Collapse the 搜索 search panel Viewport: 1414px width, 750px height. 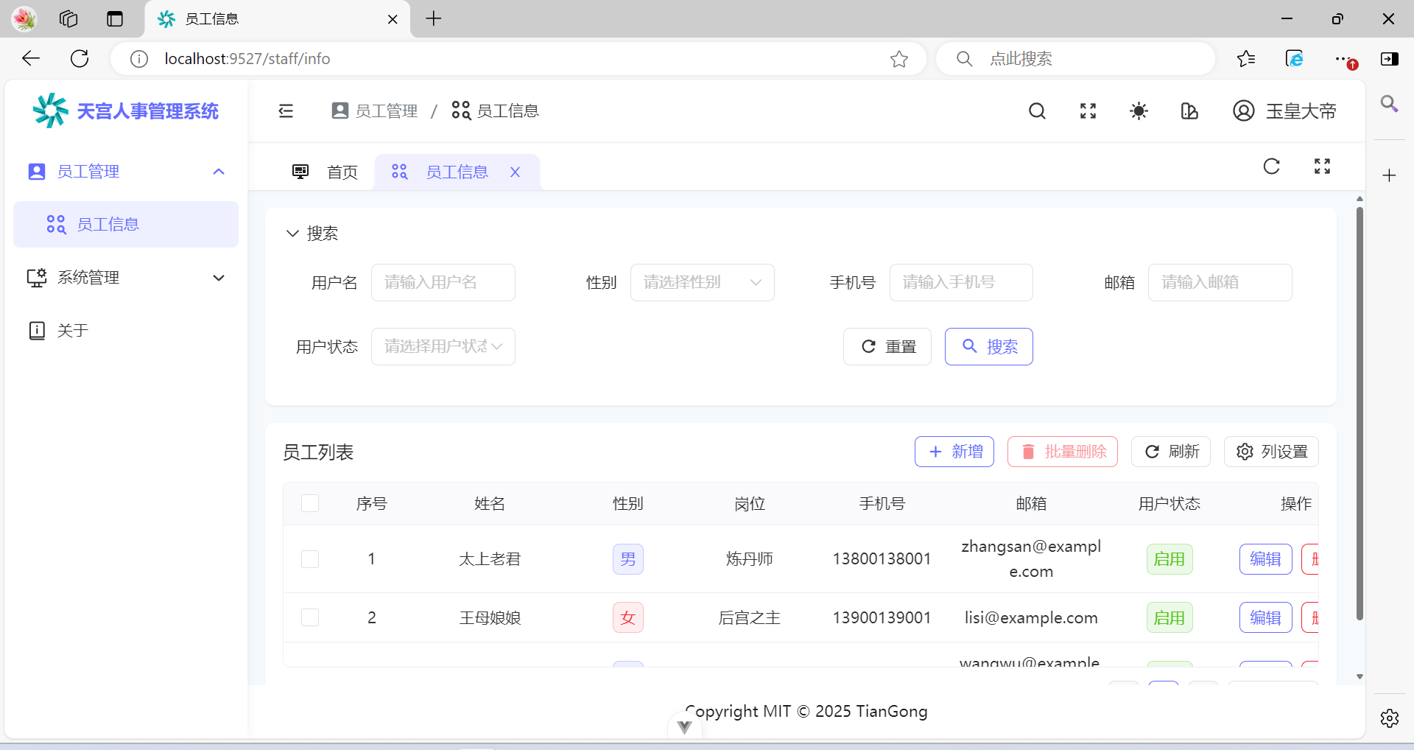click(293, 234)
